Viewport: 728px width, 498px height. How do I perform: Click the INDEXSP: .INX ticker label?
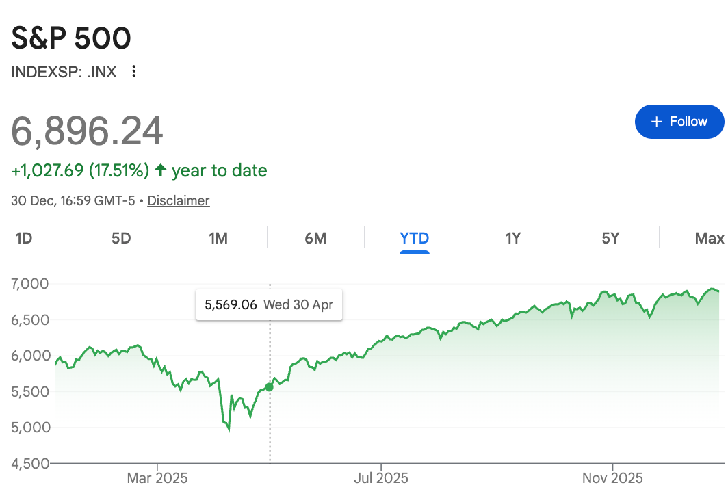(x=63, y=71)
